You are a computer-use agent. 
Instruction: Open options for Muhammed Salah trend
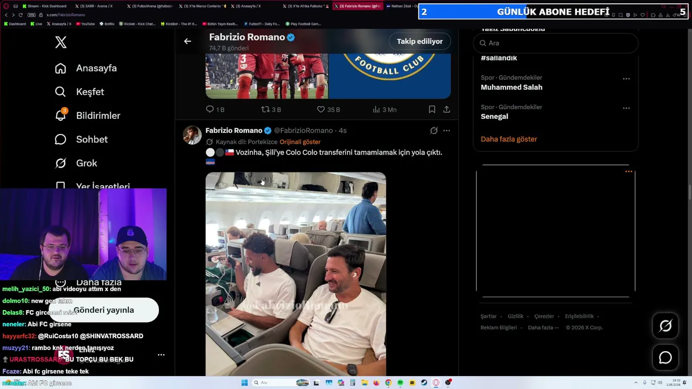(x=626, y=79)
